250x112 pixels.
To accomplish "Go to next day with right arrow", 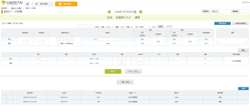I will click(141, 12).
